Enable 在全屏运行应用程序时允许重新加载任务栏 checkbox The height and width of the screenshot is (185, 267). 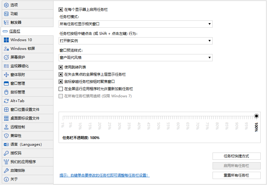tap(61, 89)
